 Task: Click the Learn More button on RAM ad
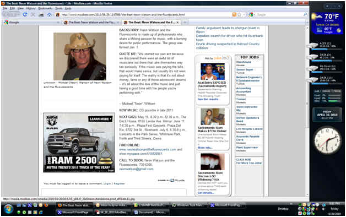[x=100, y=119]
